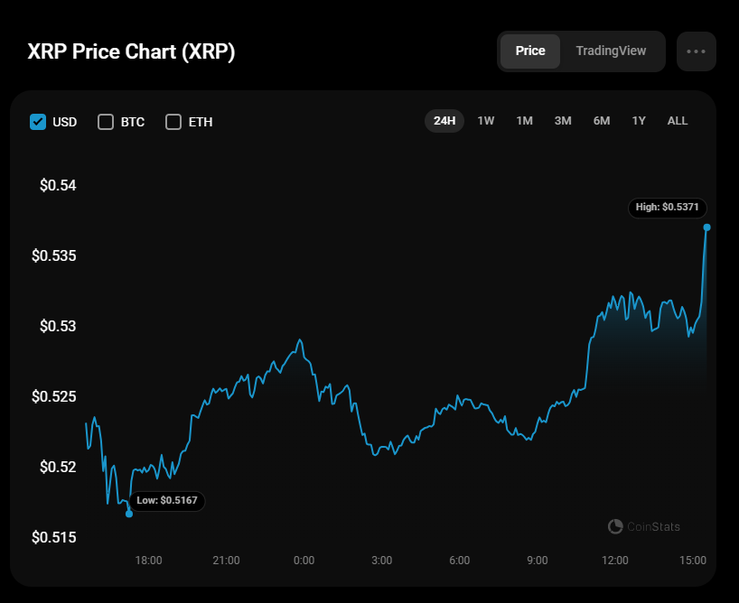Switch to the Price tab
The image size is (739, 603).
click(x=530, y=51)
